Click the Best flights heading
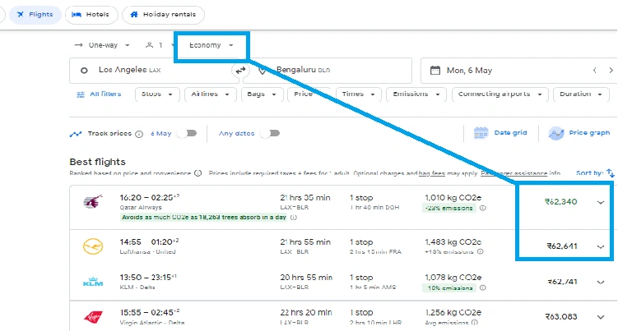 point(97,162)
